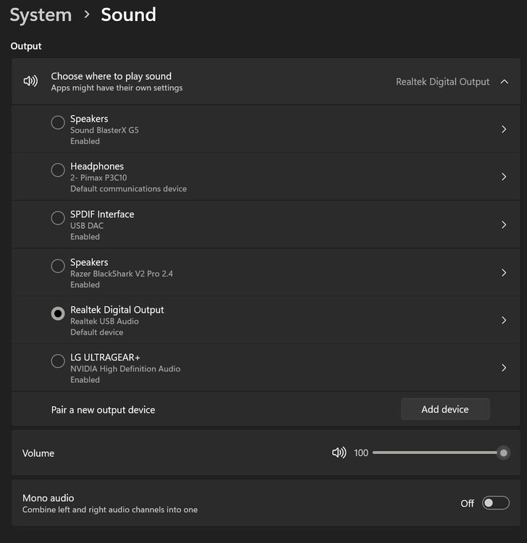This screenshot has height=543, width=527.
Task: Open Headphones Pimax properties chevron
Action: [x=504, y=177]
